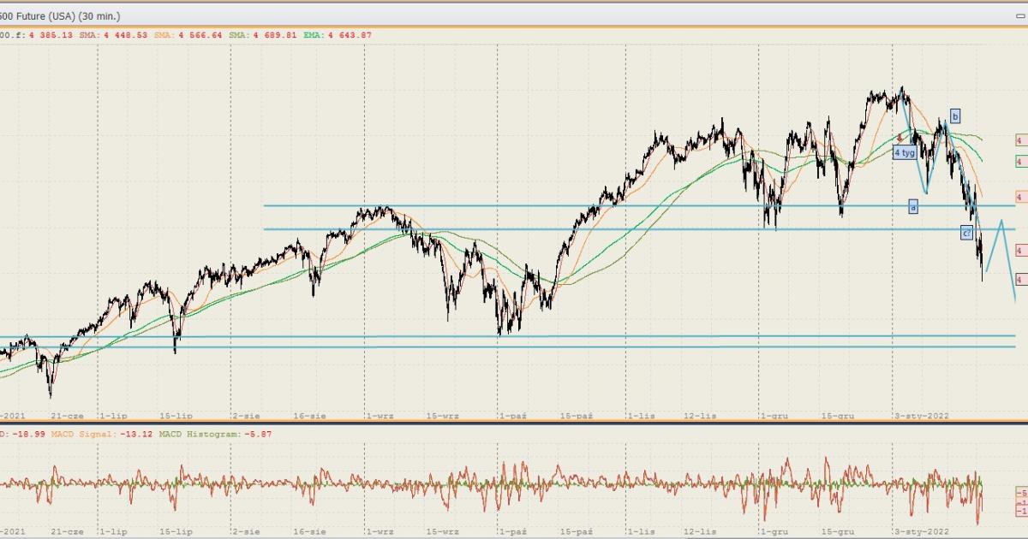Click the '12-lis' date on price chart axis

click(x=702, y=415)
